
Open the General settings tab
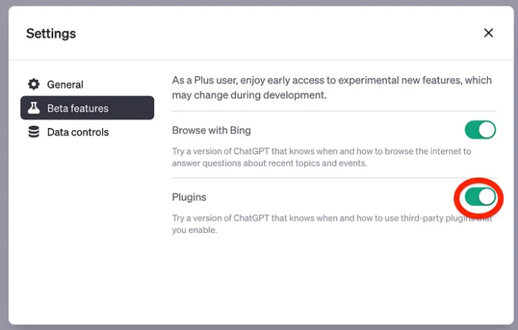65,84
